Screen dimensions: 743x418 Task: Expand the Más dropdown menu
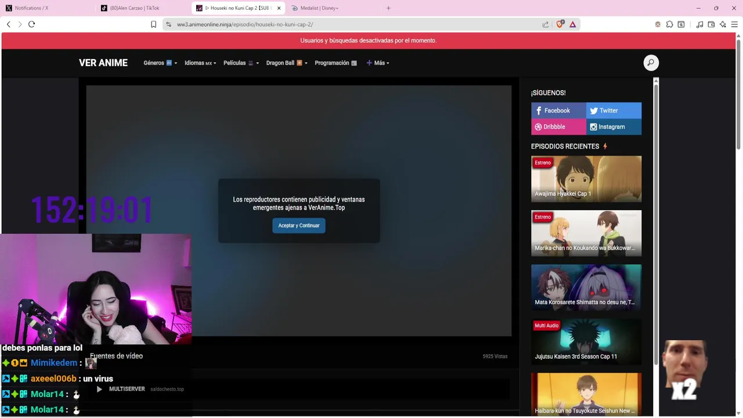(x=378, y=63)
